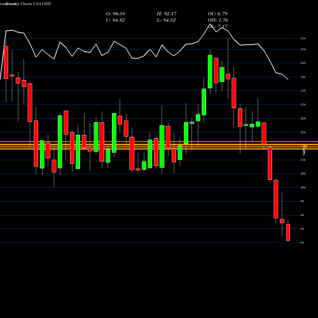
Task: Click the 139 price axis label
Action: pyautogui.click(x=303, y=91)
